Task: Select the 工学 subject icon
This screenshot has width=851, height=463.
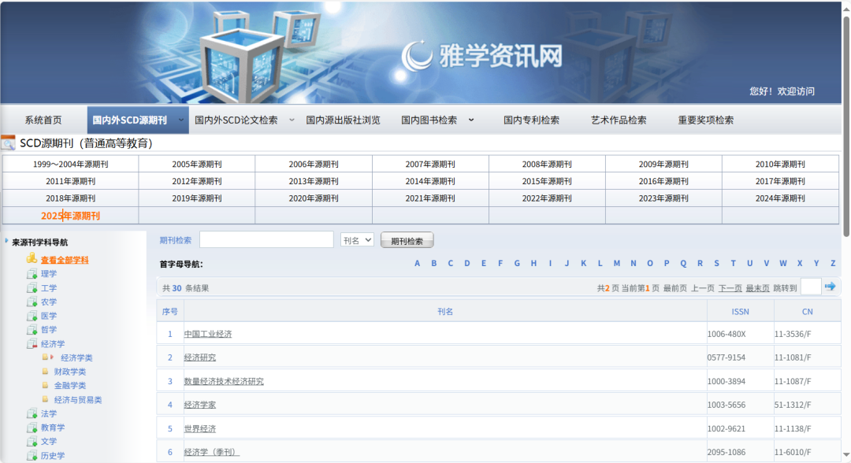Action: pos(32,287)
